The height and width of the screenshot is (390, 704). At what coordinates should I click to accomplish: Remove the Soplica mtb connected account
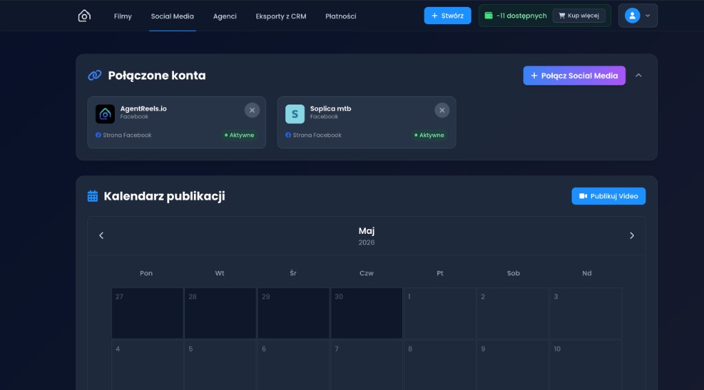click(442, 110)
